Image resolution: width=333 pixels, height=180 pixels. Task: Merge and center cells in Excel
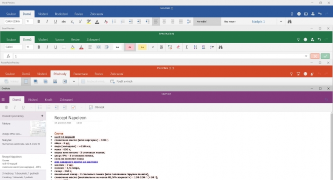[x=98, y=47]
